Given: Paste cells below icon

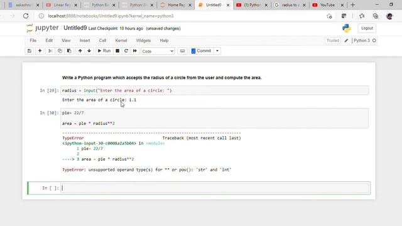Looking at the screenshot, I should pyautogui.click(x=69, y=51).
